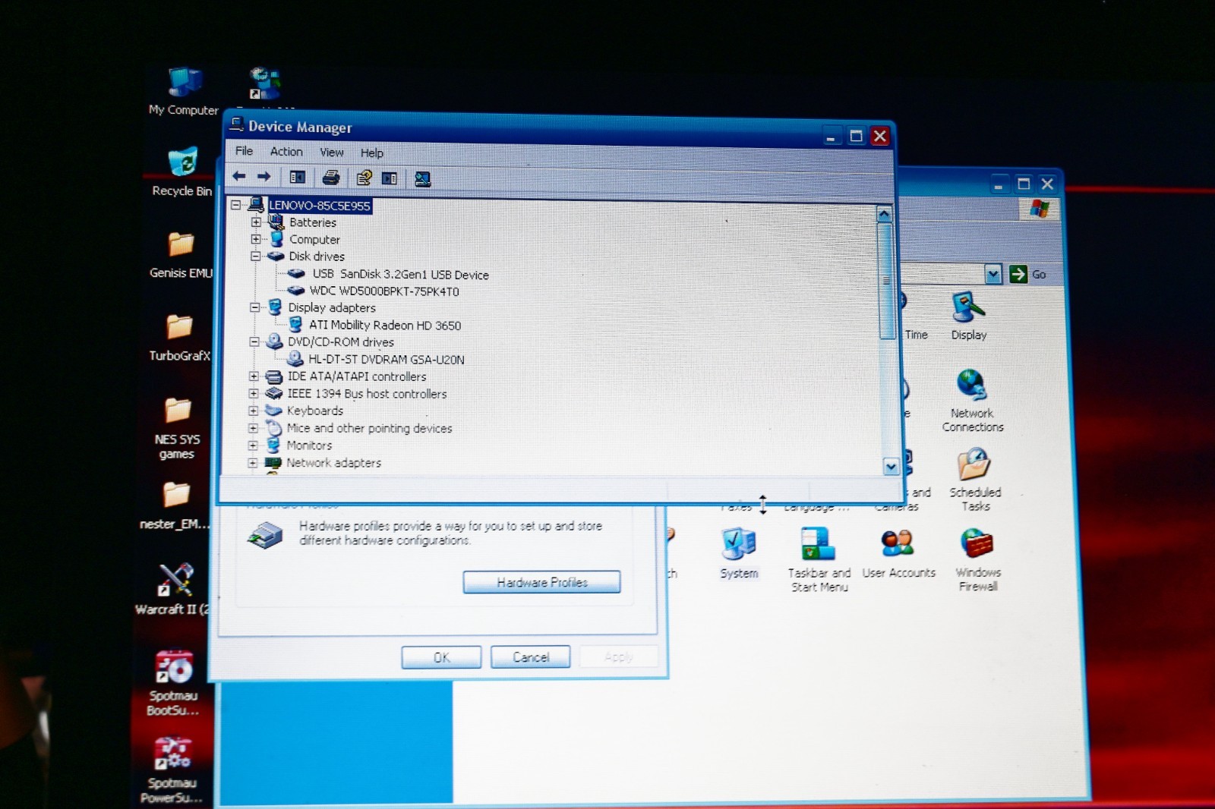1215x809 pixels.
Task: Click Scan for hardware changes toolbar icon
Action: (422, 179)
